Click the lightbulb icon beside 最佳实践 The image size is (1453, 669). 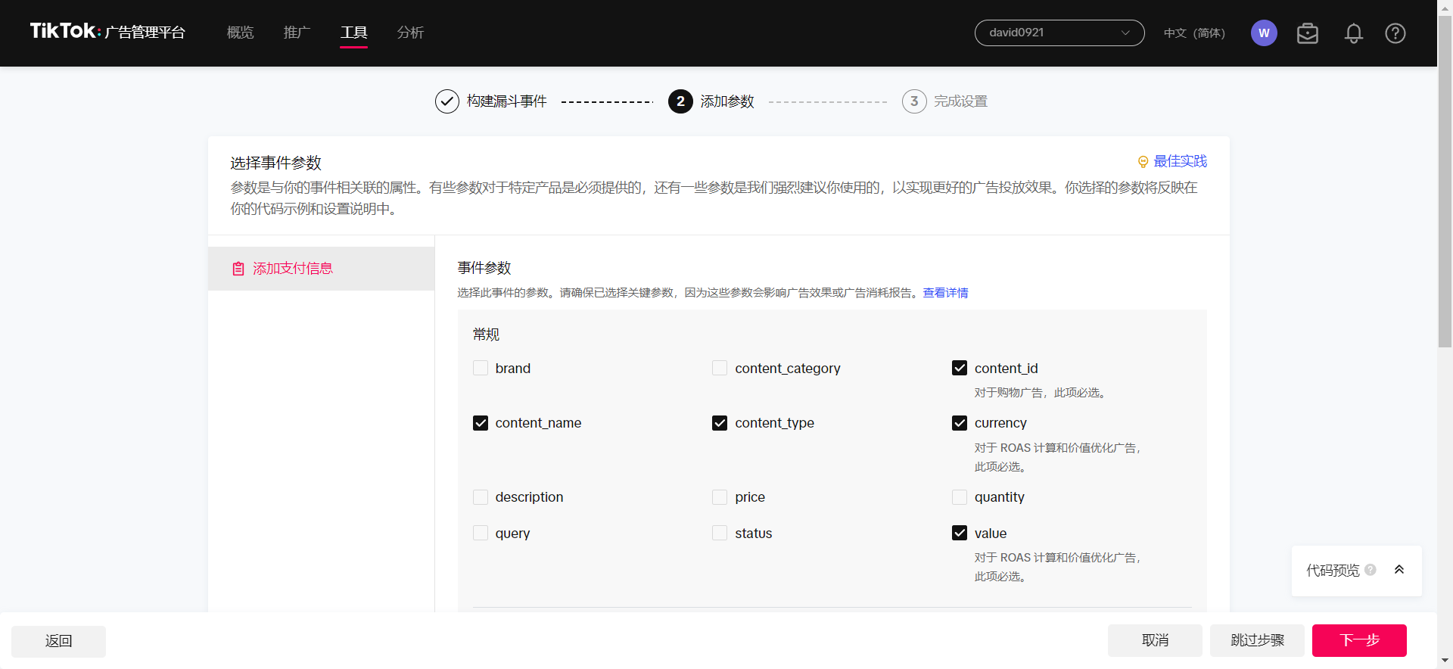(x=1143, y=162)
